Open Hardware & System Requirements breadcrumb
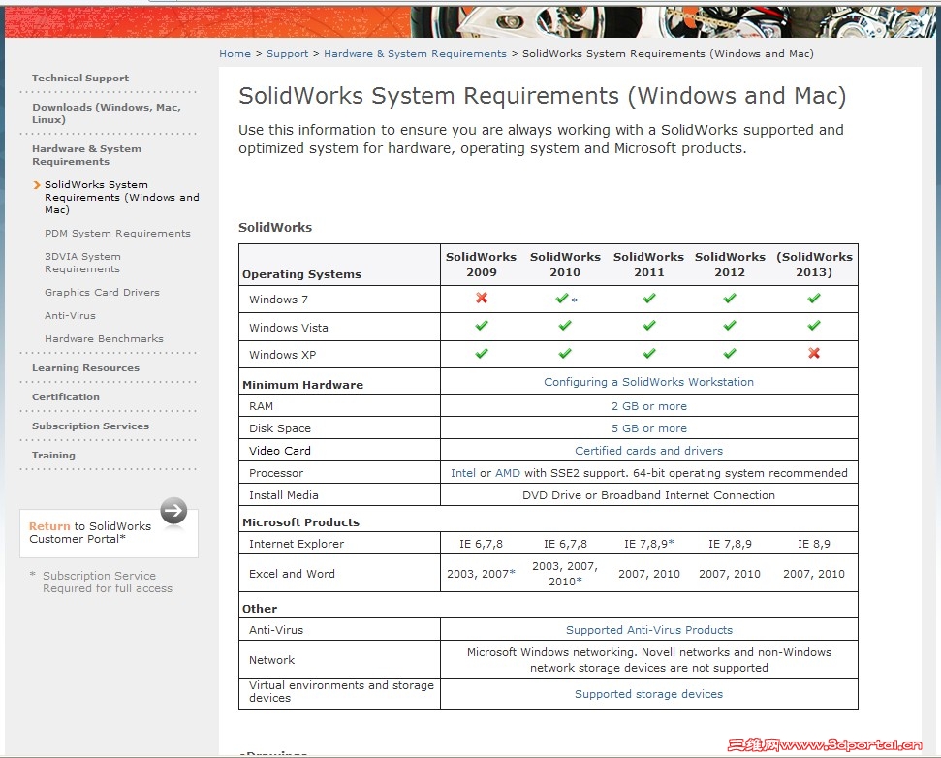 pos(416,54)
